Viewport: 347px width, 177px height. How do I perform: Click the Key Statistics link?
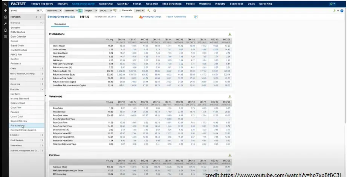127,17
